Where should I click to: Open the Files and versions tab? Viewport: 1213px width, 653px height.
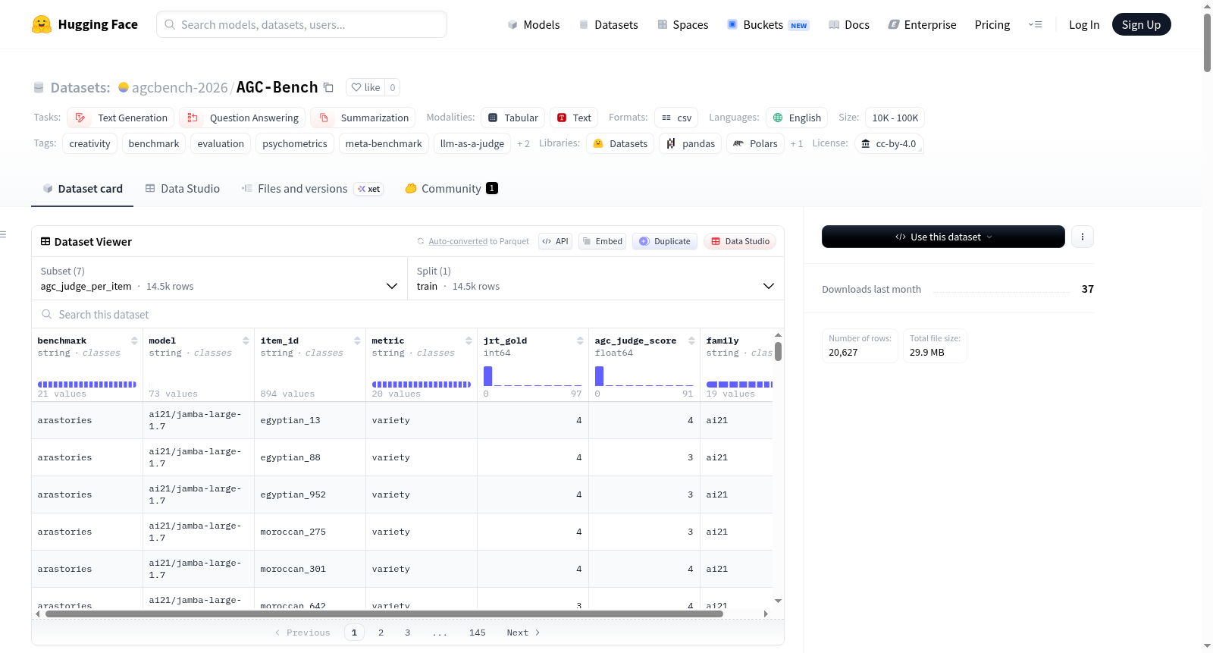[312, 188]
